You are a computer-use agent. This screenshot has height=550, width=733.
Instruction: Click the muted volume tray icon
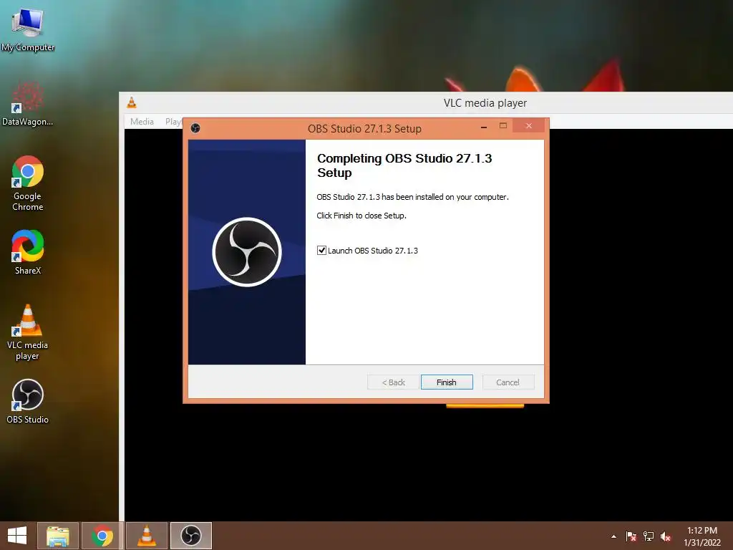click(x=666, y=536)
